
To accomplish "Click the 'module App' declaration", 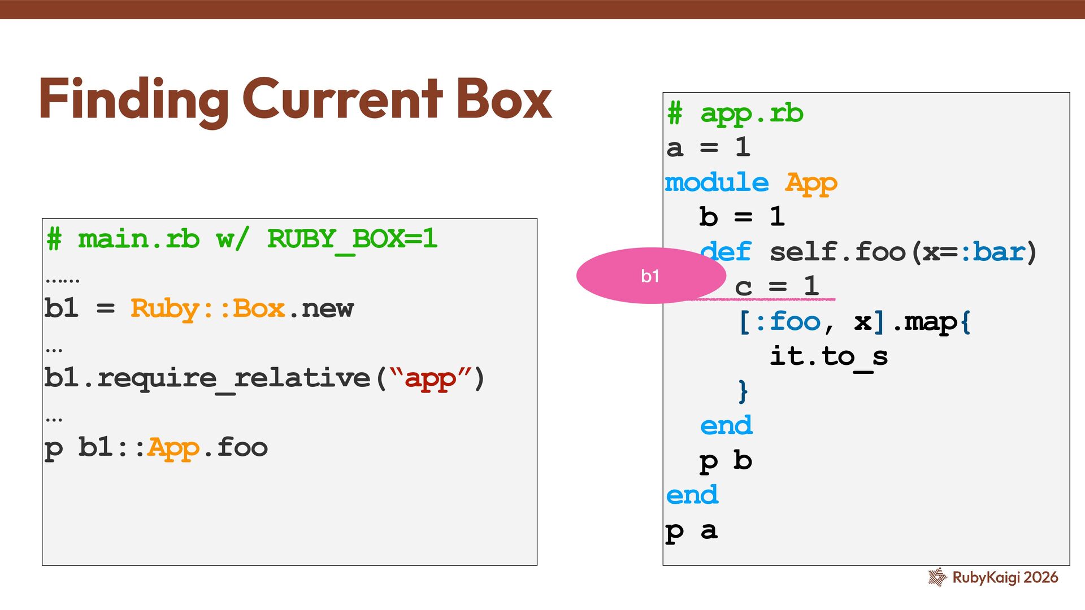I will click(x=750, y=182).
